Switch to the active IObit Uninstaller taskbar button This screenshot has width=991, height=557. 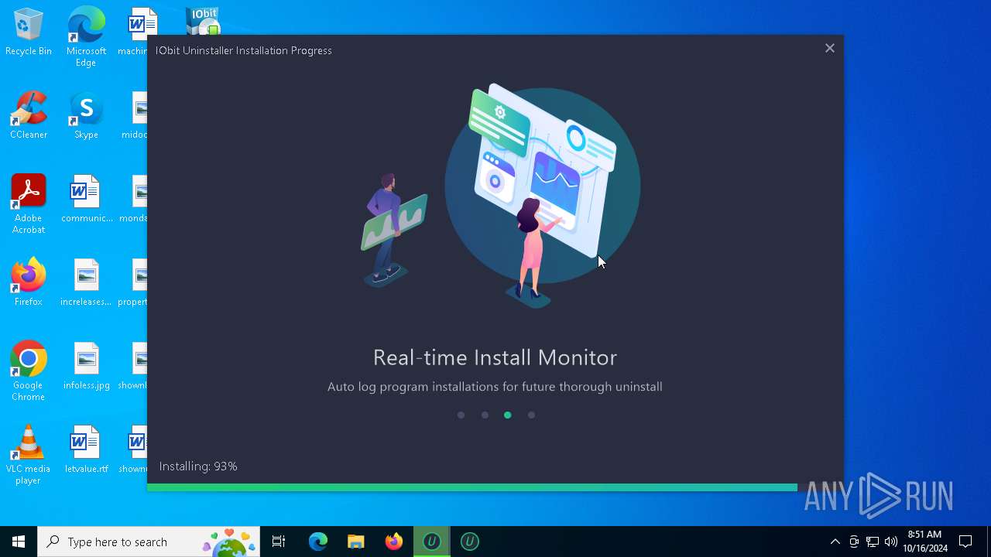[x=432, y=542]
